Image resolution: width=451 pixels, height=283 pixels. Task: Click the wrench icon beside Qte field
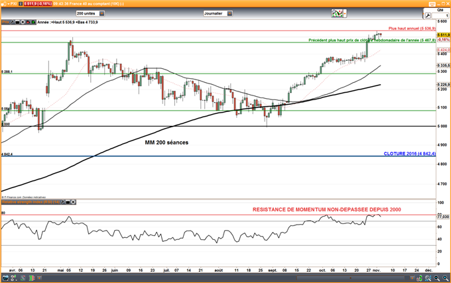[428, 15]
